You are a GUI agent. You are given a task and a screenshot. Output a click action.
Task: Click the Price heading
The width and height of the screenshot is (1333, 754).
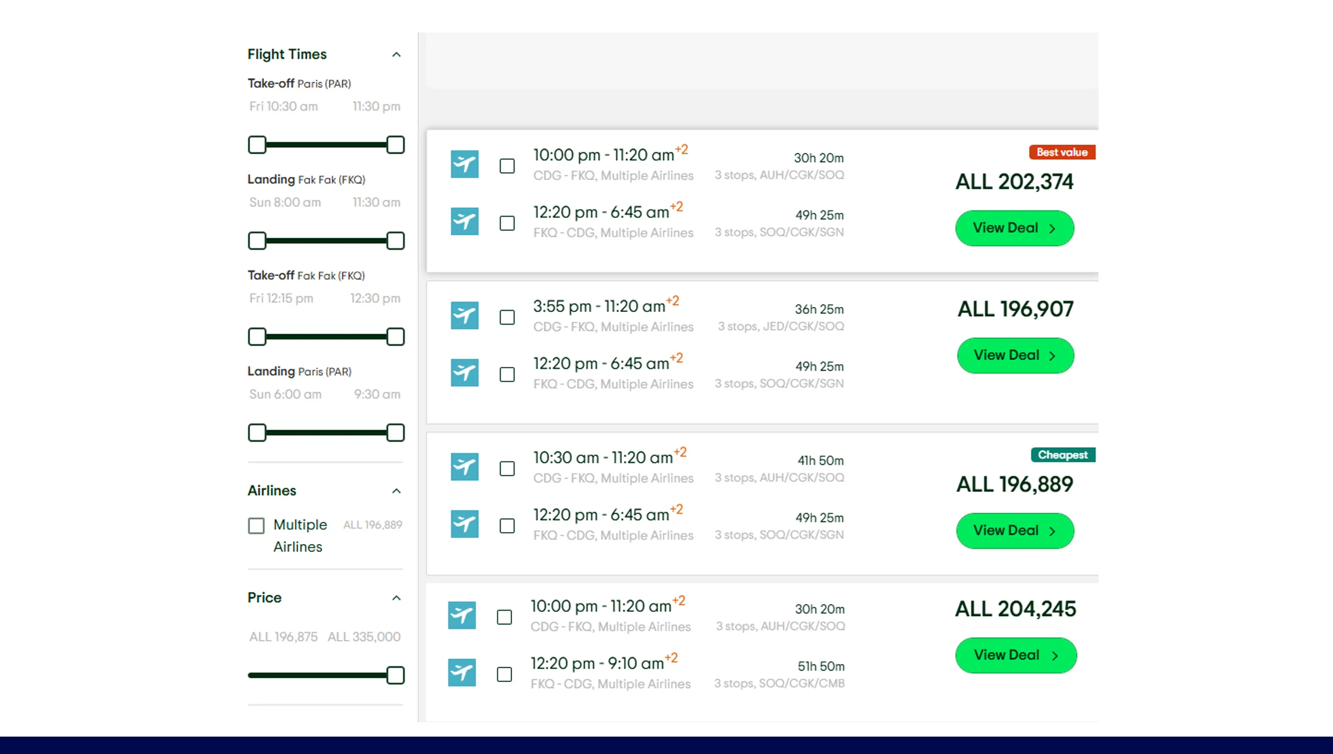(x=264, y=597)
